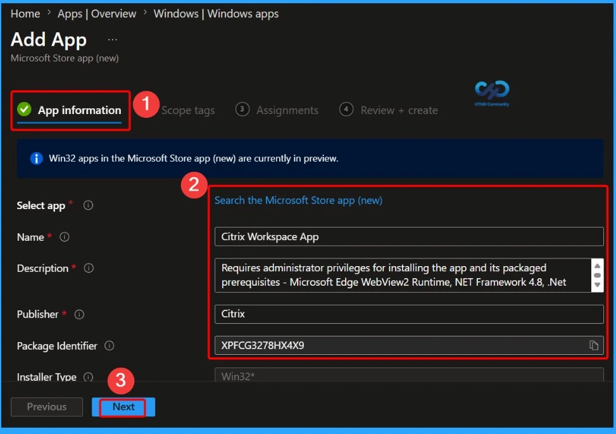Click info icon beside Description label
The image size is (616, 434).
89,268
